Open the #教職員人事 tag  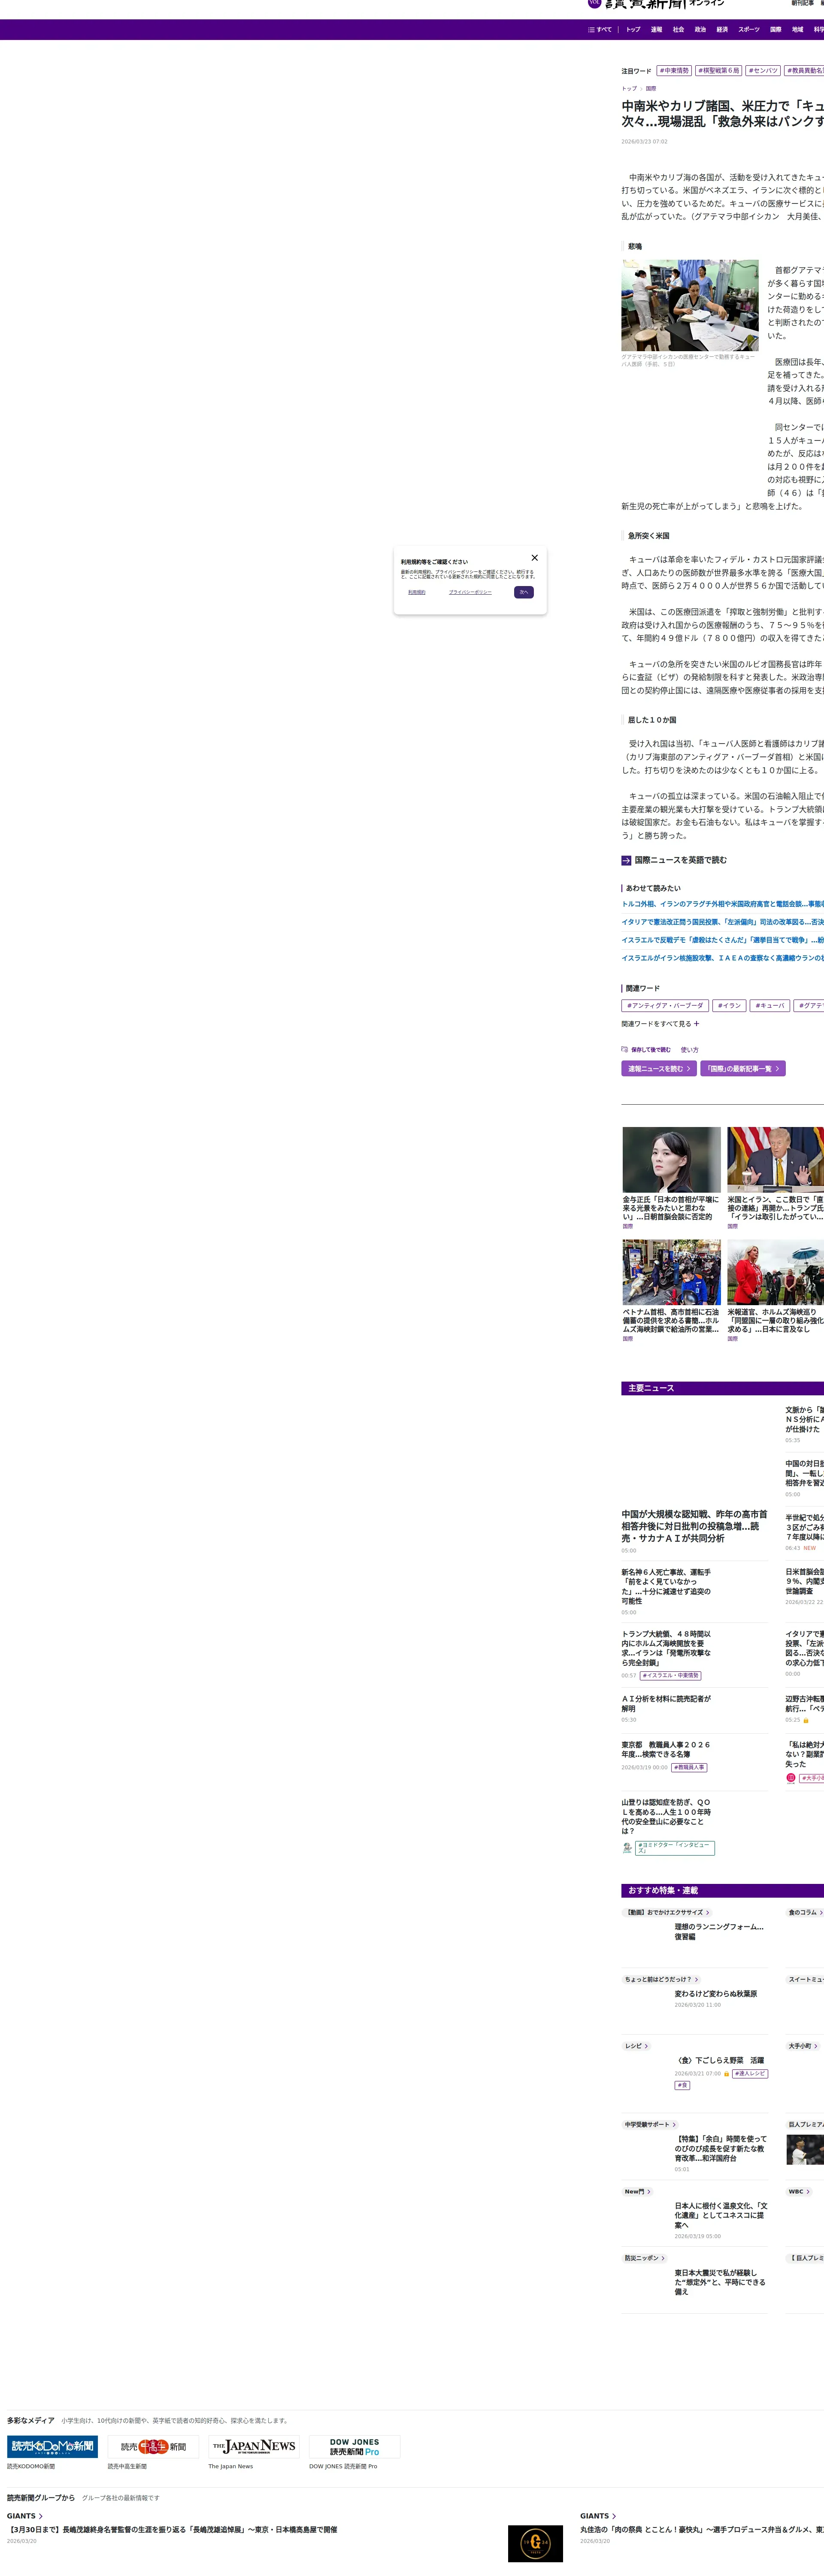[x=689, y=1768]
